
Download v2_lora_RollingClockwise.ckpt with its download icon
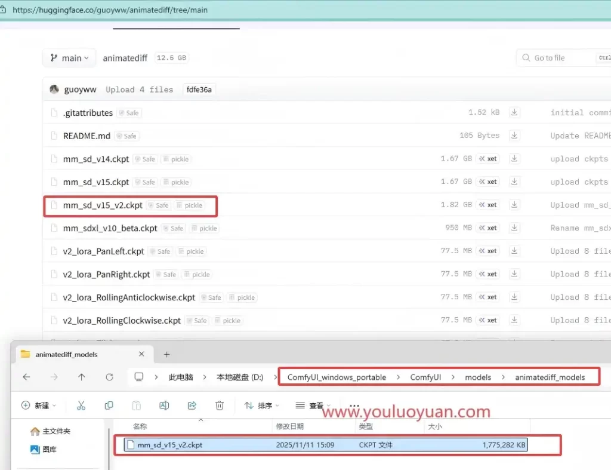click(514, 320)
